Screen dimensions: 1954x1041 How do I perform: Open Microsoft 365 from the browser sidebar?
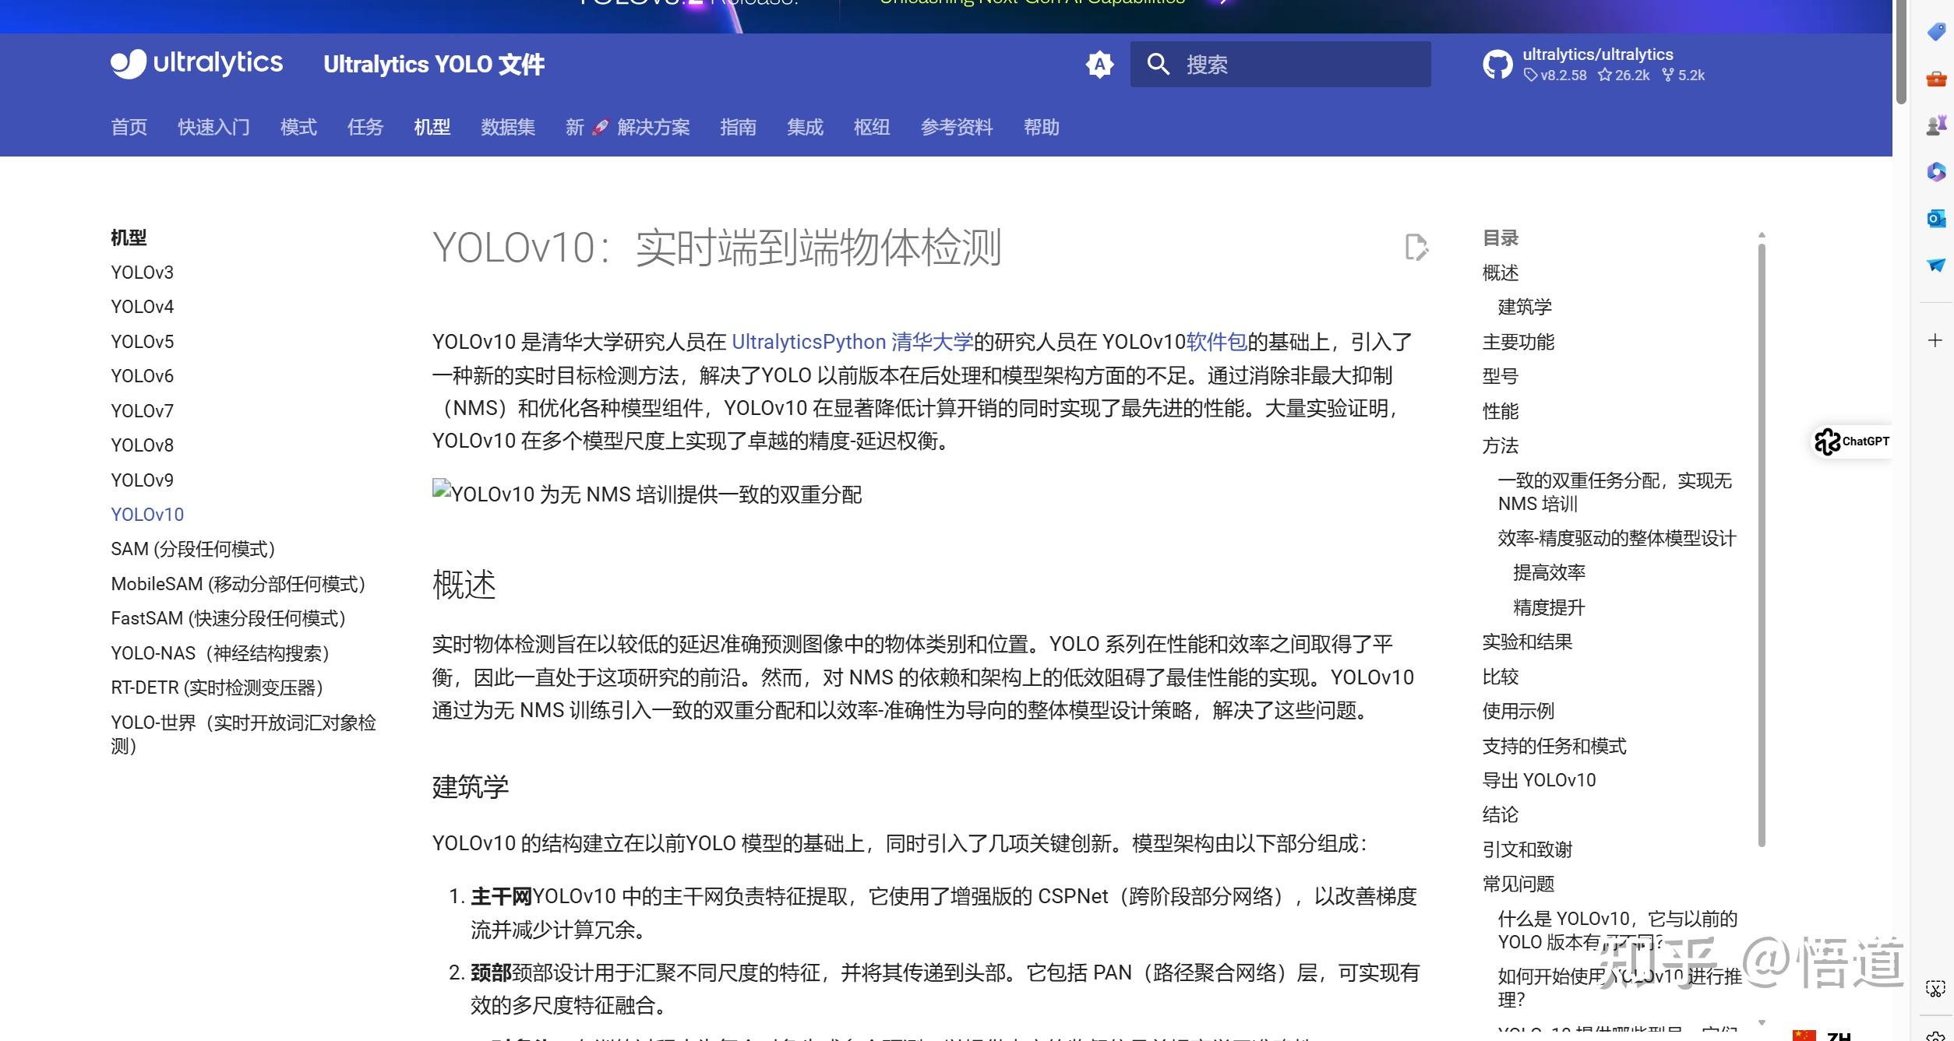pos(1935,173)
